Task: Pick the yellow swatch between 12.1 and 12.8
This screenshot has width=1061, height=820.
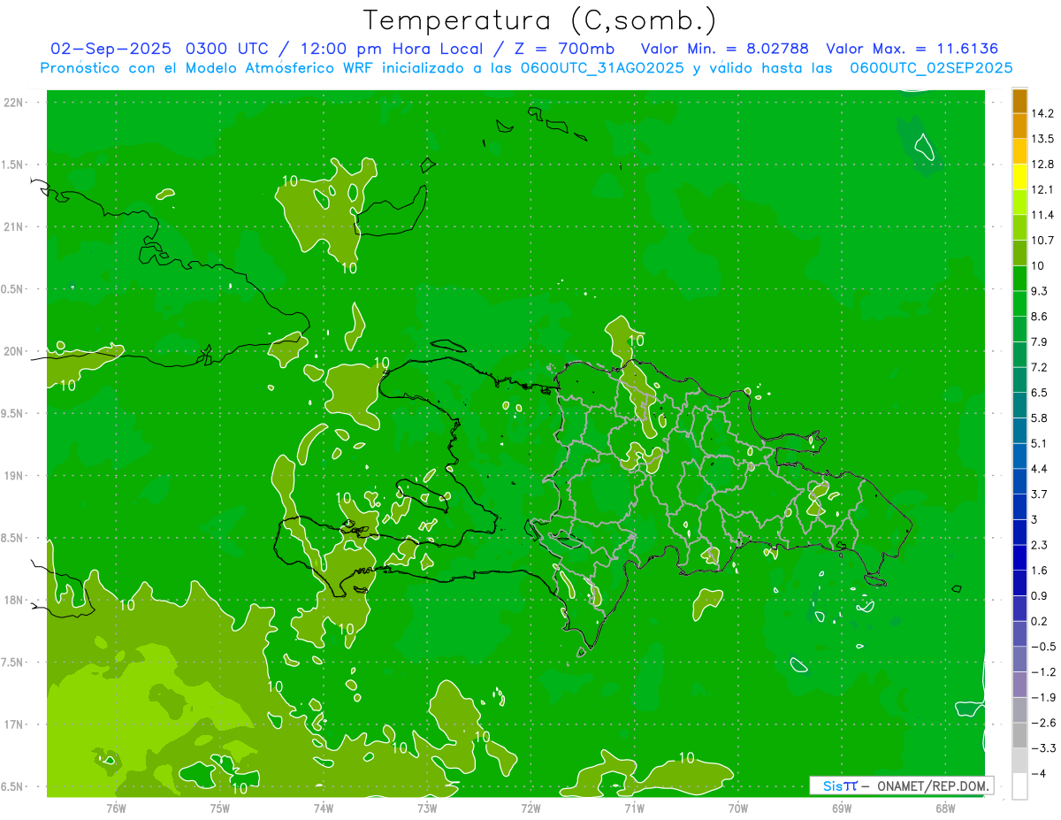Action: [x=1019, y=177]
